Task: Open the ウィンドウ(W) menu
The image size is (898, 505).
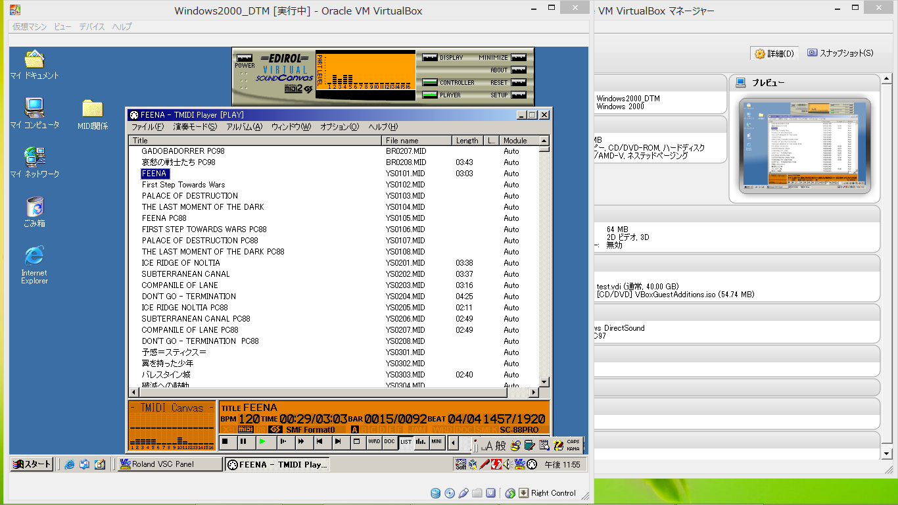Action: (x=291, y=127)
